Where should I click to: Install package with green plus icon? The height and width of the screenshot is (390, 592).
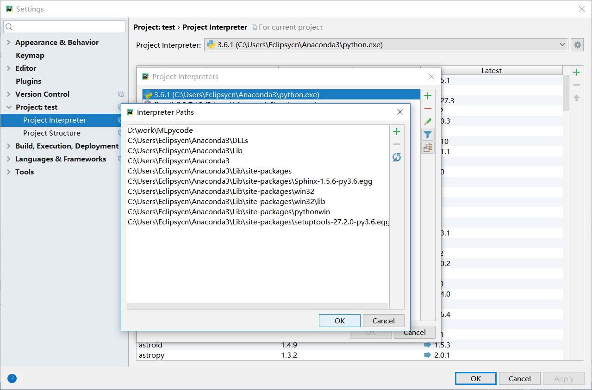[x=576, y=72]
